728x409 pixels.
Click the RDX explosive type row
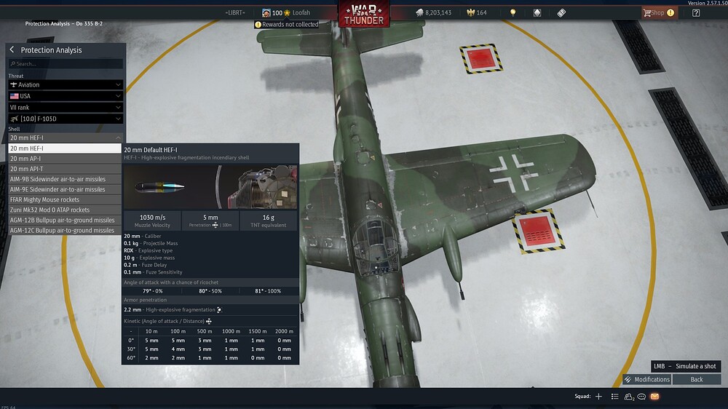[146, 250]
